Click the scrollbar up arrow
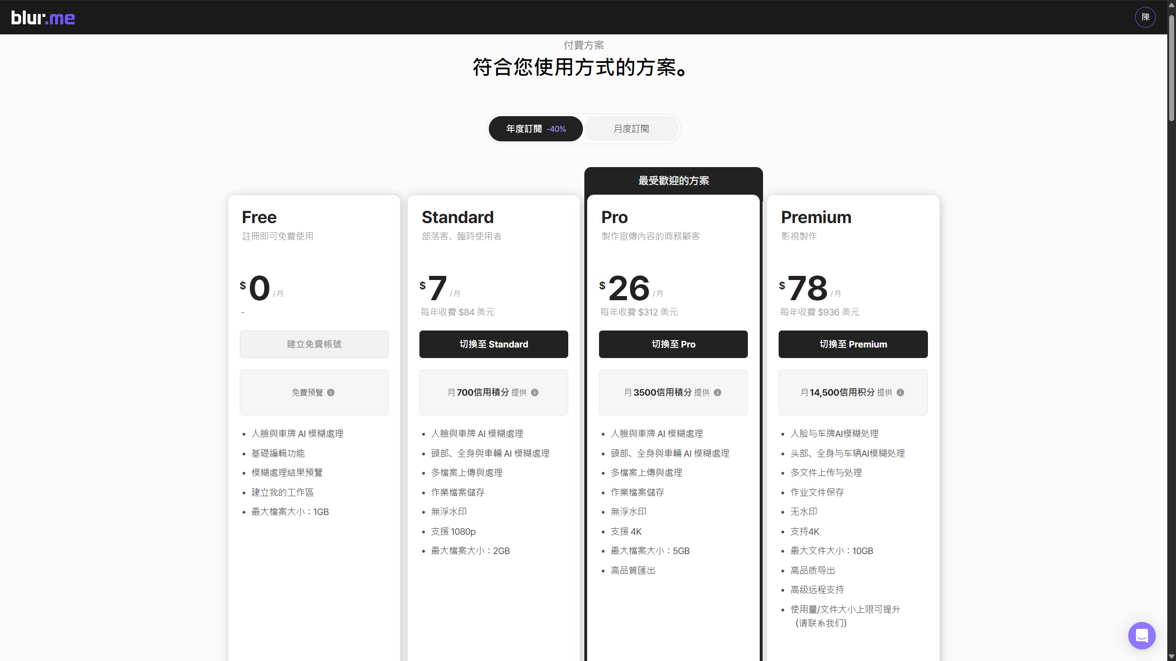 point(1171,5)
